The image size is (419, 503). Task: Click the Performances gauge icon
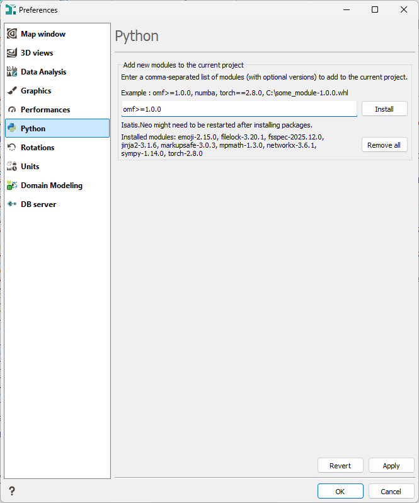coord(11,110)
